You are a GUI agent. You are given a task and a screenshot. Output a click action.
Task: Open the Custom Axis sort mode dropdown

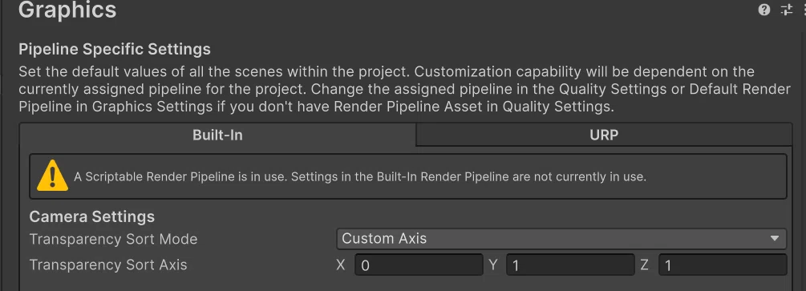pyautogui.click(x=561, y=239)
